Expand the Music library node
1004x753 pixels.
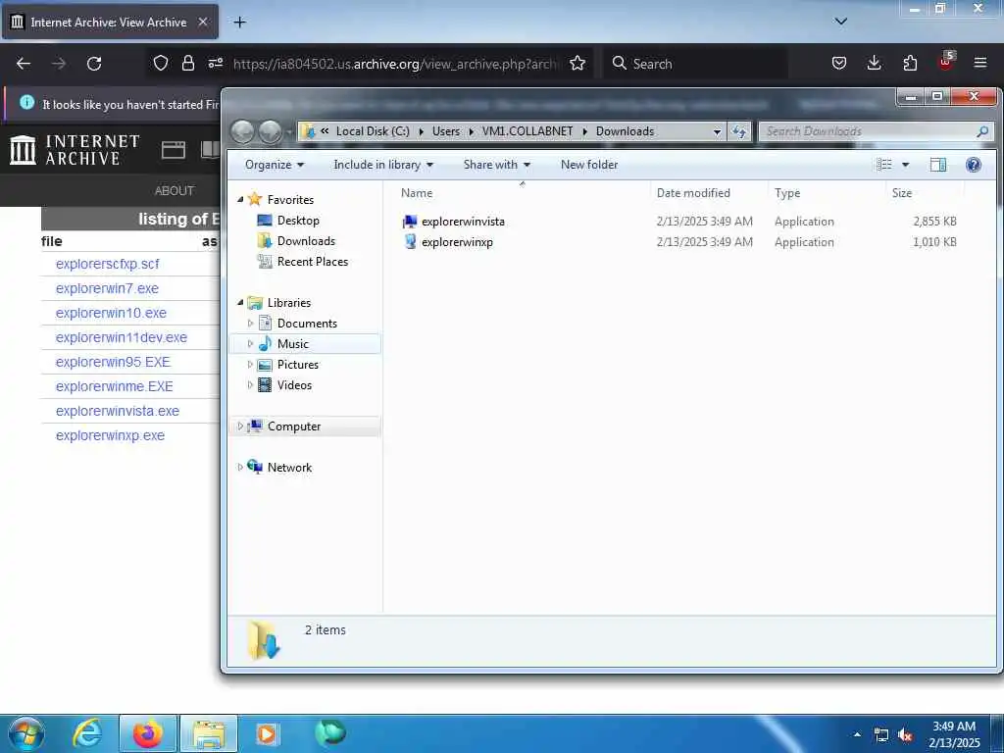[250, 344]
